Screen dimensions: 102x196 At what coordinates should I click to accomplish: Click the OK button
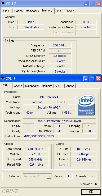[91, 192]
